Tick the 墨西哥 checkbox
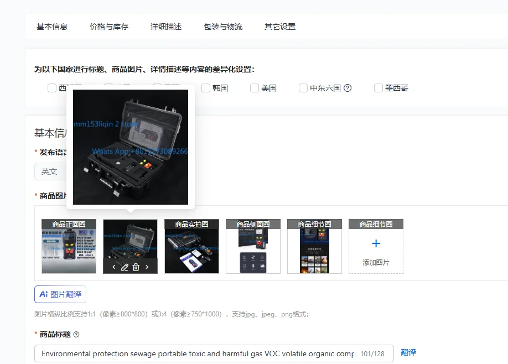This screenshot has height=364, width=508. pyautogui.click(x=378, y=88)
